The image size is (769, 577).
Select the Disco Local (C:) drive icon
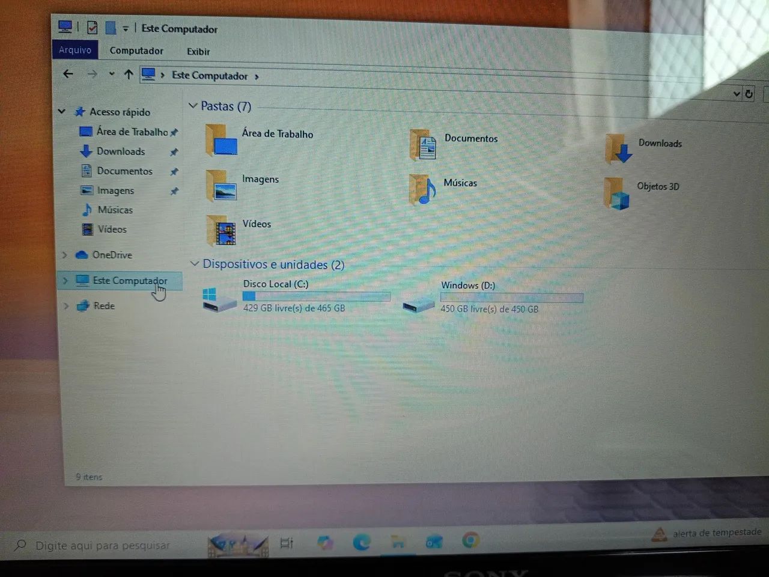click(x=219, y=299)
